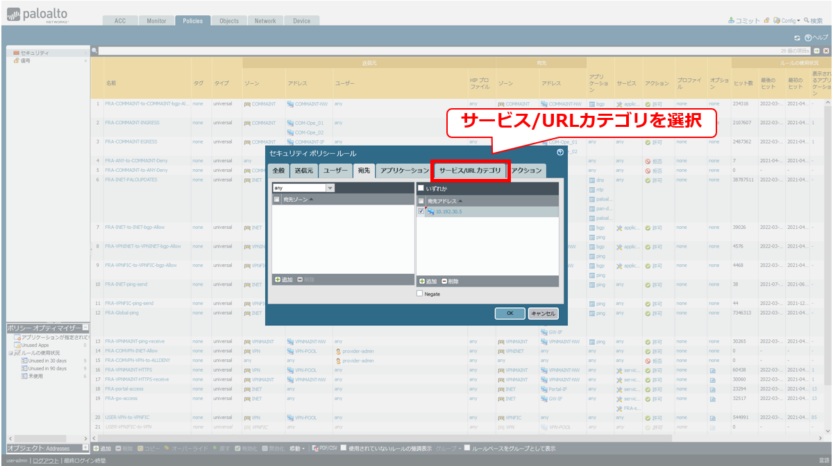Click the green add icon under destination address list

[x=422, y=282]
